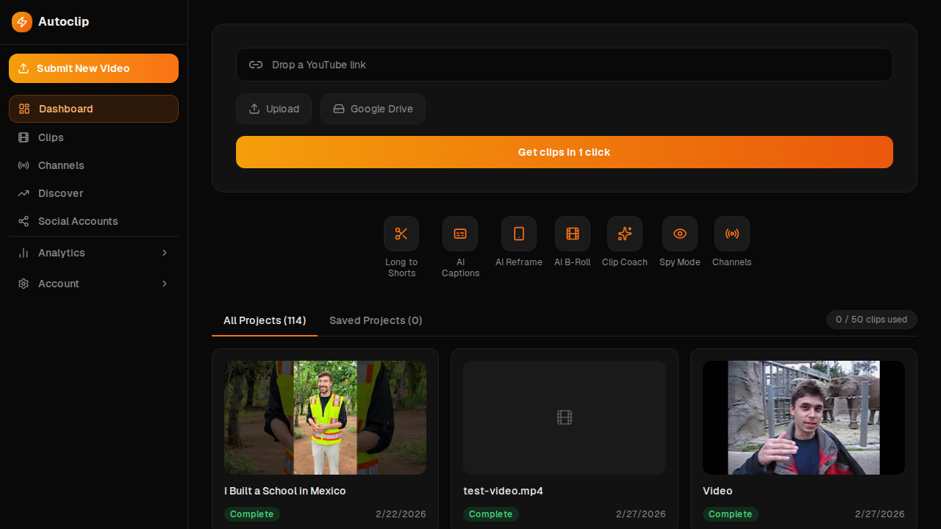Image resolution: width=941 pixels, height=529 pixels.
Task: Switch to Saved Projects tab
Action: pos(376,320)
